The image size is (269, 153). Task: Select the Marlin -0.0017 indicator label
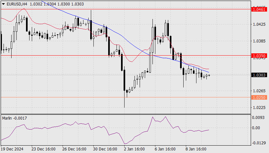point(14,118)
